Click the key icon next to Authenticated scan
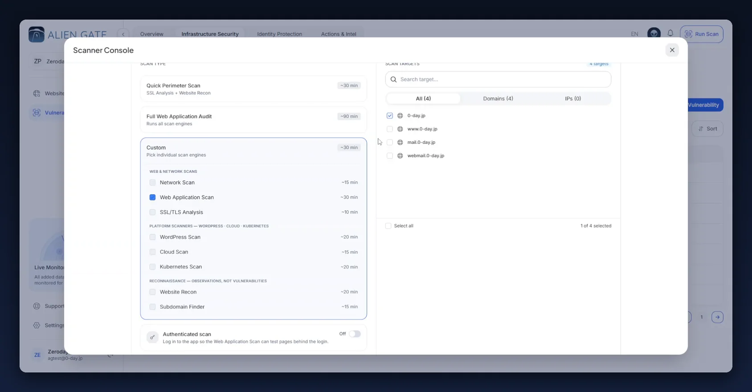Viewport: 752px width, 392px height. coord(152,337)
